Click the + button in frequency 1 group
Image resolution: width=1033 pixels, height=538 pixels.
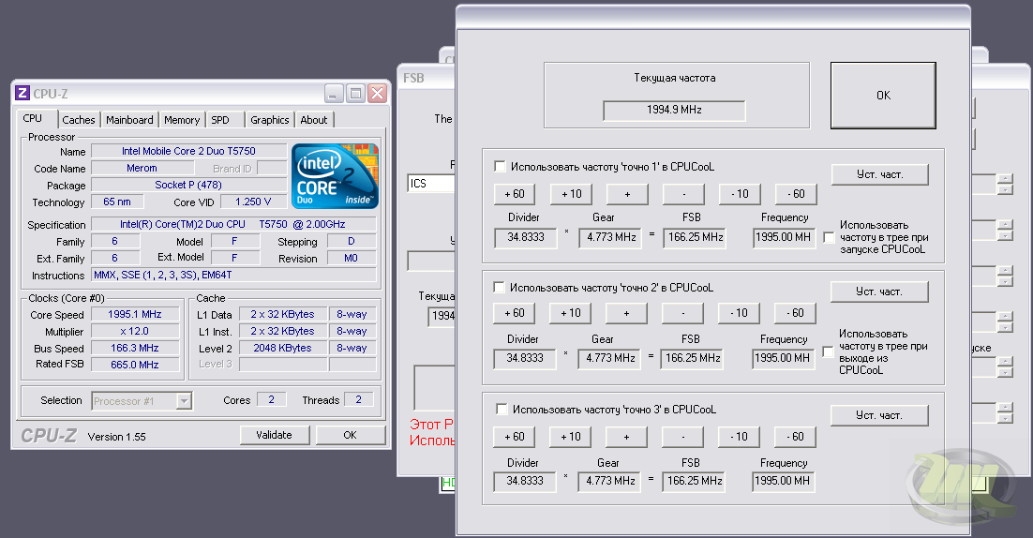627,194
